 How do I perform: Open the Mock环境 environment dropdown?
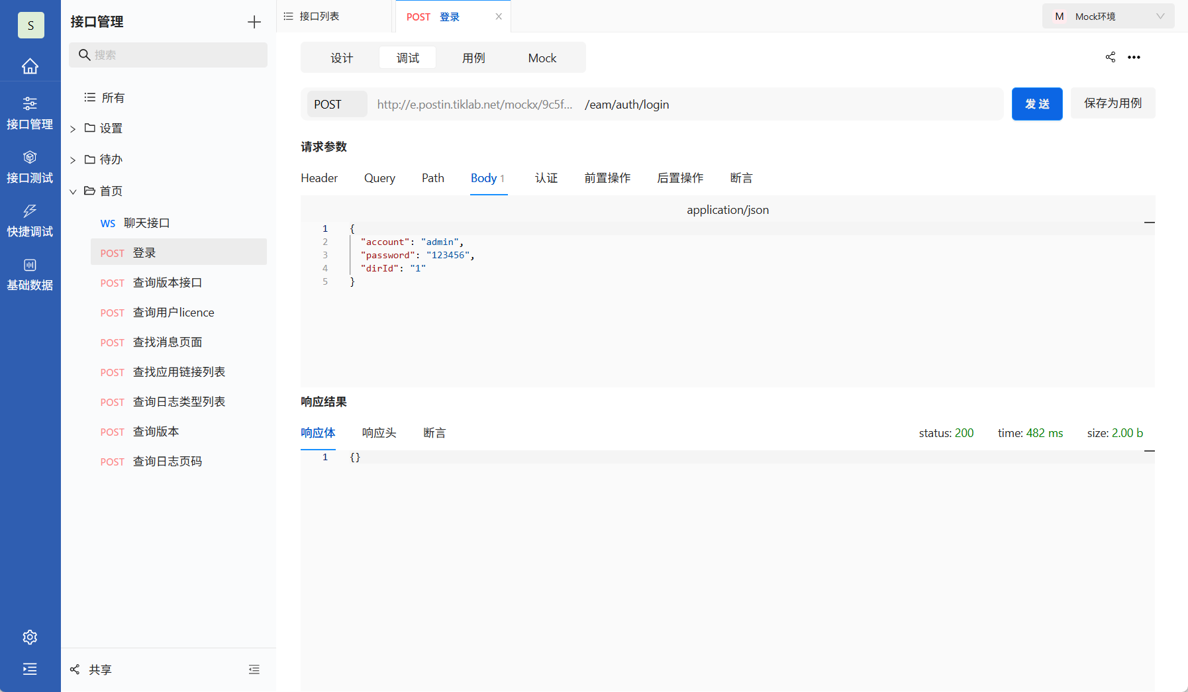click(1109, 17)
